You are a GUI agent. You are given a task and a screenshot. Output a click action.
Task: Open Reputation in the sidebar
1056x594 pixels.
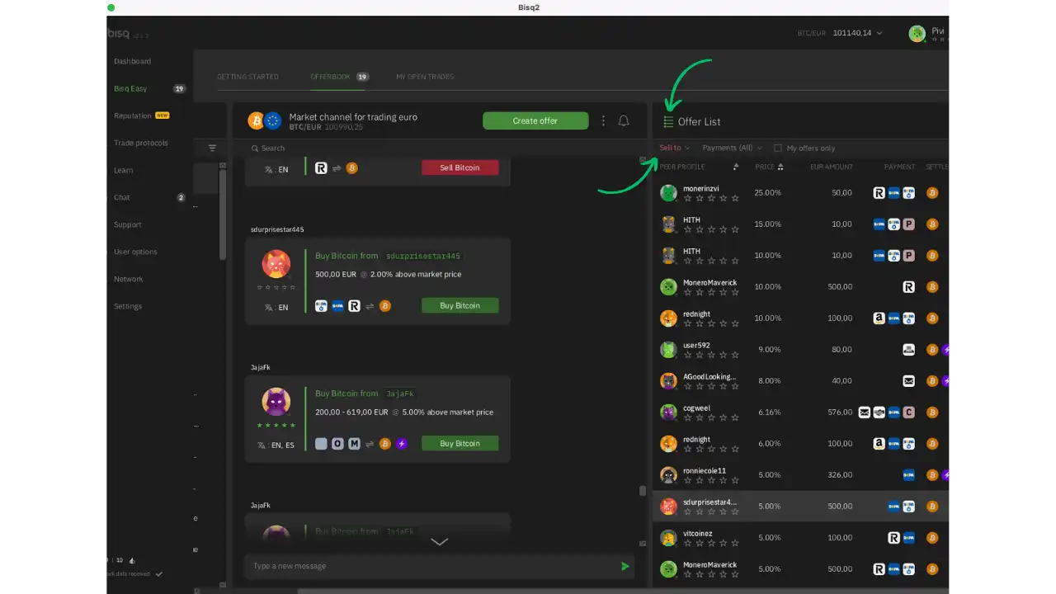[133, 115]
